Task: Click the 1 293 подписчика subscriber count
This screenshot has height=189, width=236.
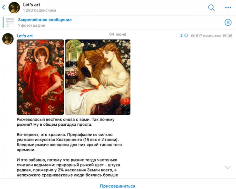Action: (39, 10)
